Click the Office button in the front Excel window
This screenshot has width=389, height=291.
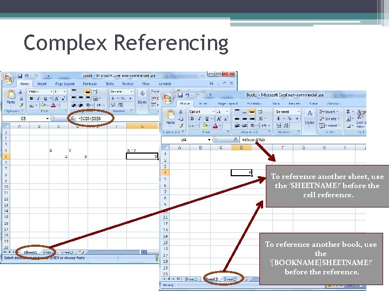(x=168, y=98)
